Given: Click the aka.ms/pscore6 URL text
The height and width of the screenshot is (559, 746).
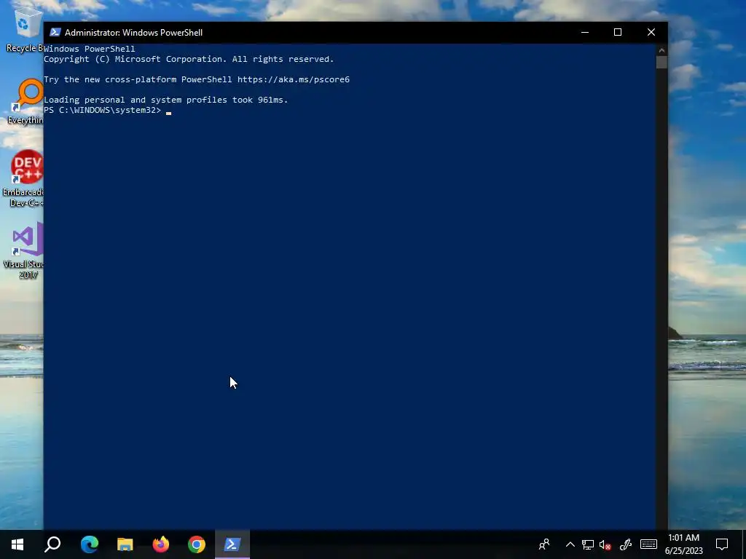Looking at the screenshot, I should pyautogui.click(x=294, y=79).
